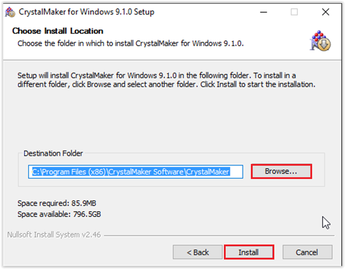This screenshot has height=269, width=345.
Task: Click the Install button inside red highlight
Action: pos(249,252)
